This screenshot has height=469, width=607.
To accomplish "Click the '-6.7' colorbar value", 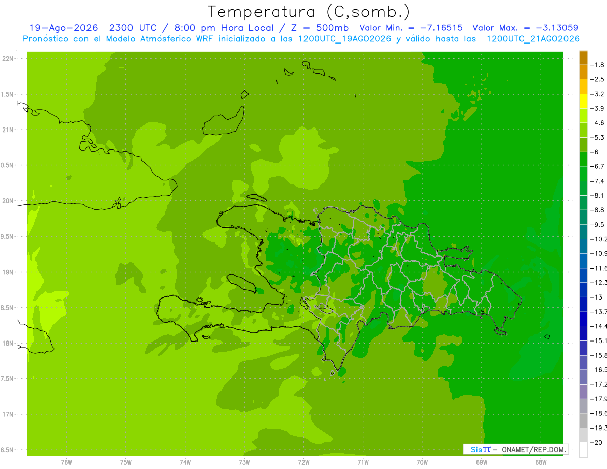I will 598,166.
